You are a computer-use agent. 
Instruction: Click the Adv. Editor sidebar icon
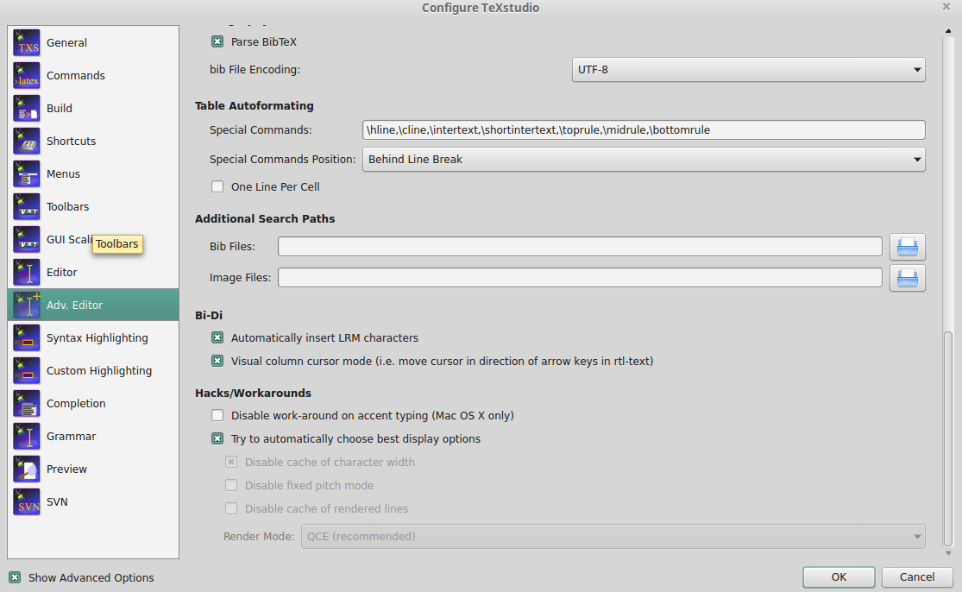pyautogui.click(x=27, y=305)
